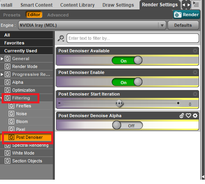Click the Render camera icon button
This screenshot has height=184, width=205.
[x=186, y=15]
